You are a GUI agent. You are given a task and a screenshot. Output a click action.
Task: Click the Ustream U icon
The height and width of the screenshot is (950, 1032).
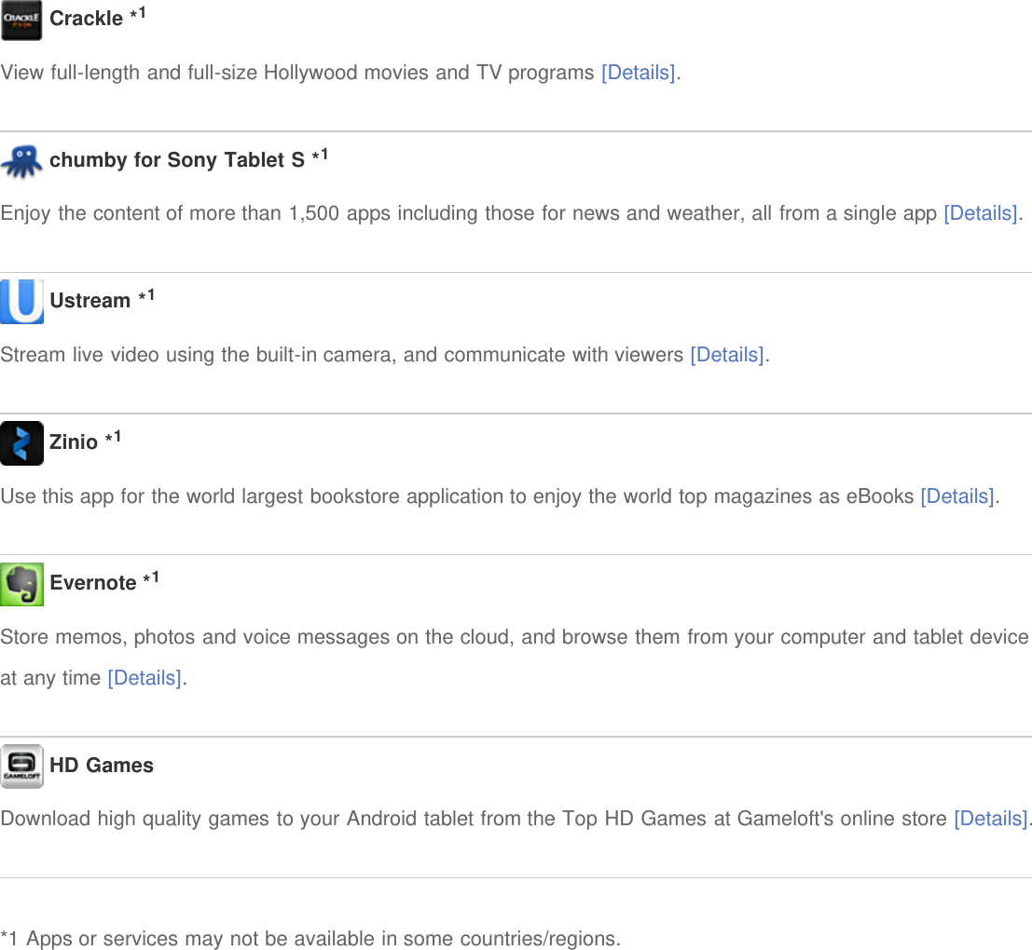(x=21, y=302)
